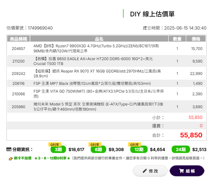Click the 商品條碼 column header
This screenshot has width=213, height=183.
pyautogui.click(x=19, y=39)
